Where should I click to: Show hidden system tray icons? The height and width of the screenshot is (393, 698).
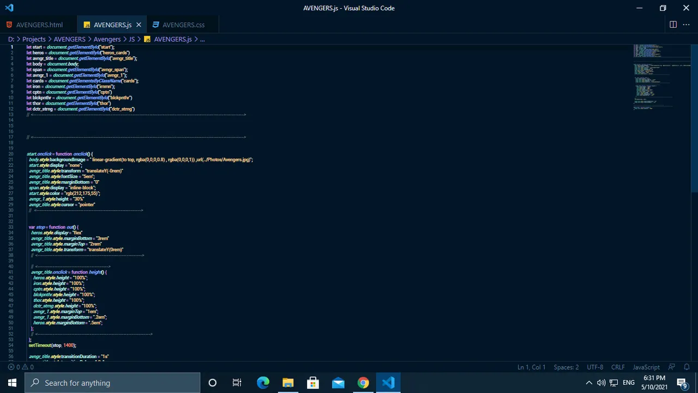tap(589, 383)
